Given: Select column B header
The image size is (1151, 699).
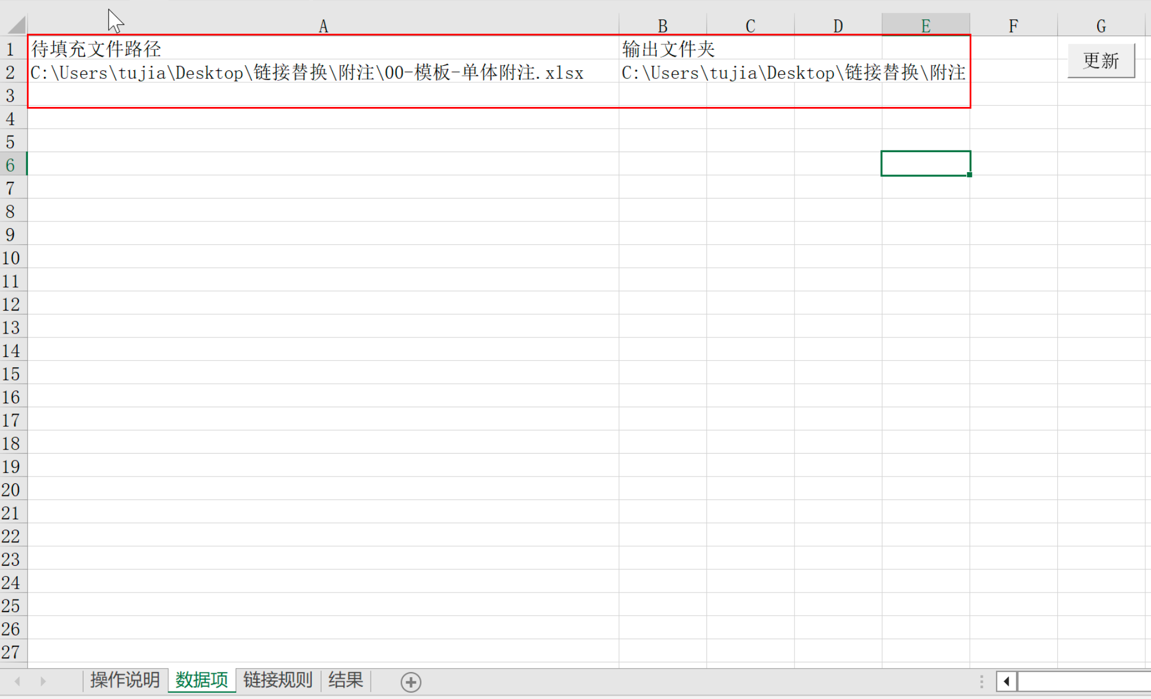Looking at the screenshot, I should (x=662, y=26).
